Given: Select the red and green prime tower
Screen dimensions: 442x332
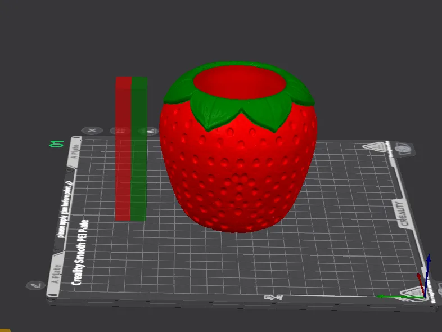Looking at the screenshot, I should pyautogui.click(x=131, y=149).
